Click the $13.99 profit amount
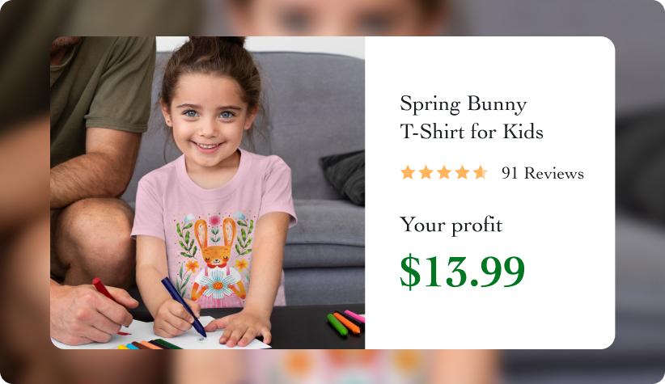The width and height of the screenshot is (665, 384). click(x=462, y=272)
